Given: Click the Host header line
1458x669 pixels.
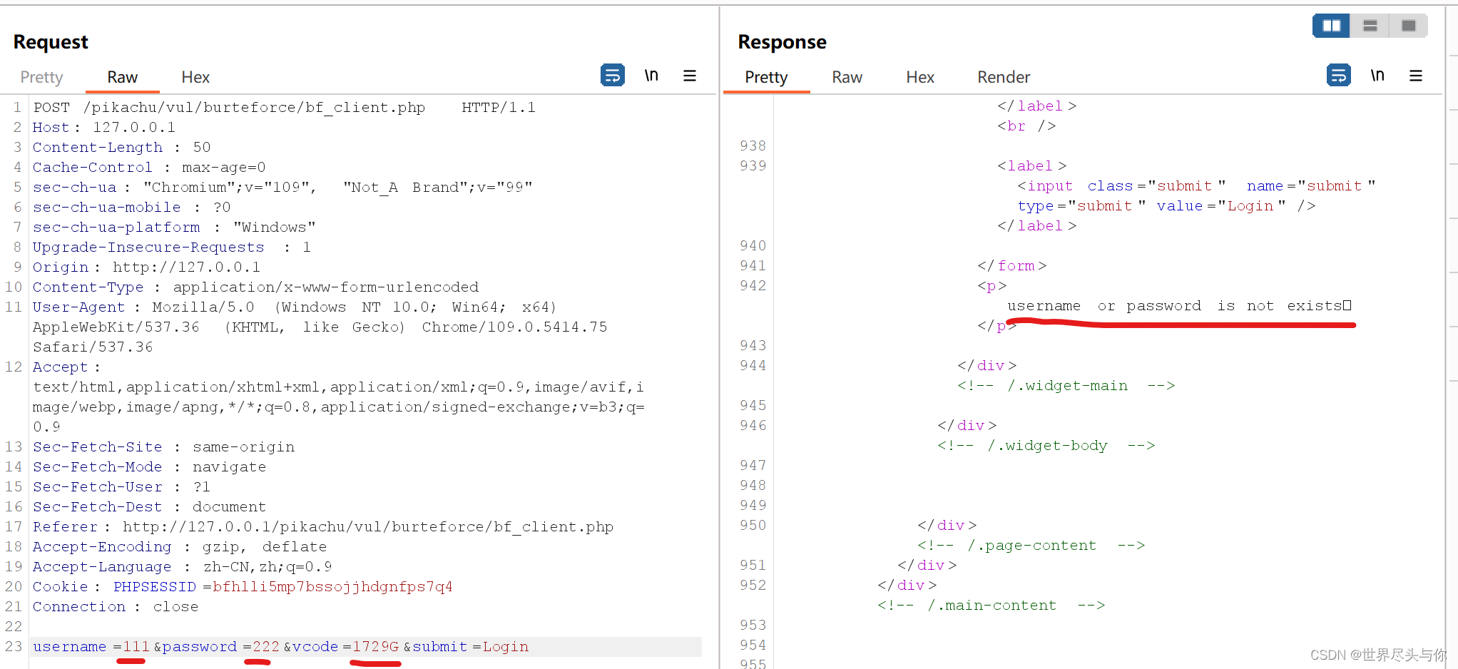Looking at the screenshot, I should (104, 128).
